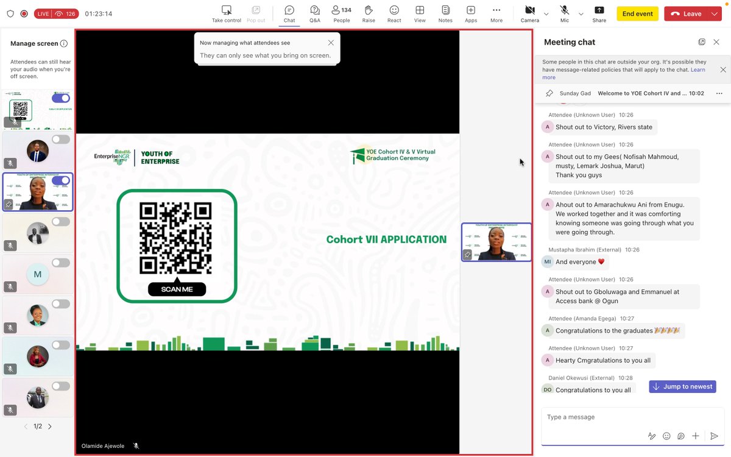The height and width of the screenshot is (457, 731).
Task: Click the loop/chat bubble icon in compose box
Action: pos(681,436)
